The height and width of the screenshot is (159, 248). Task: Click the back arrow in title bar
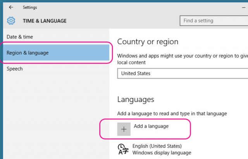pos(11,7)
